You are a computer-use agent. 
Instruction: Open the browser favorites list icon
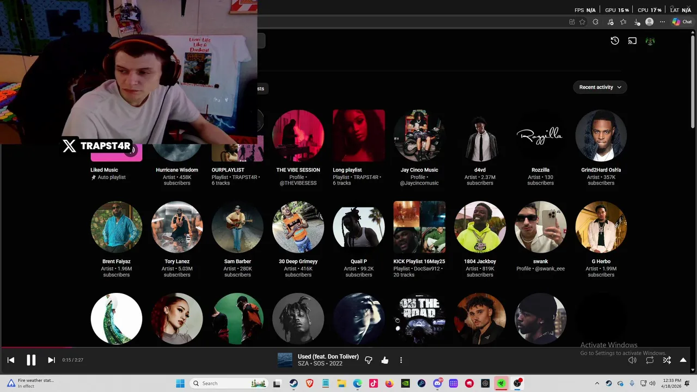pyautogui.click(x=623, y=22)
